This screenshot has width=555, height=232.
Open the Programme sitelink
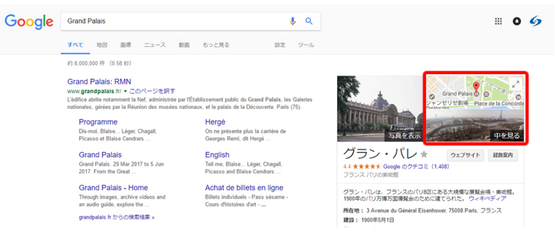click(98, 122)
